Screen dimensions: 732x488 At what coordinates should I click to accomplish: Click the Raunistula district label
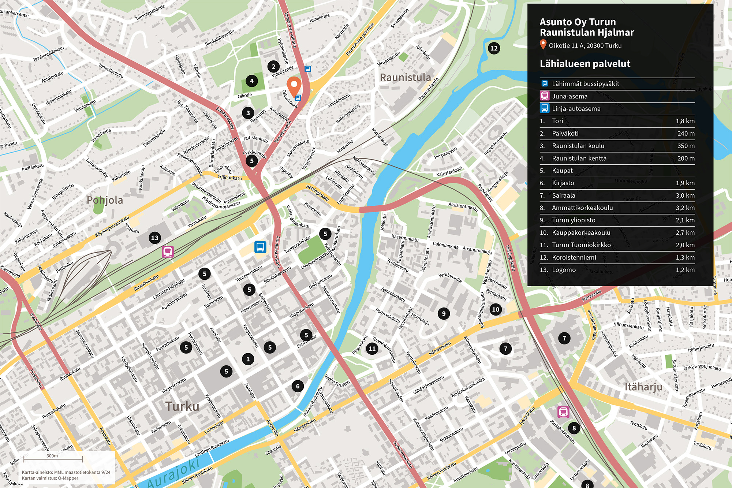(x=405, y=78)
